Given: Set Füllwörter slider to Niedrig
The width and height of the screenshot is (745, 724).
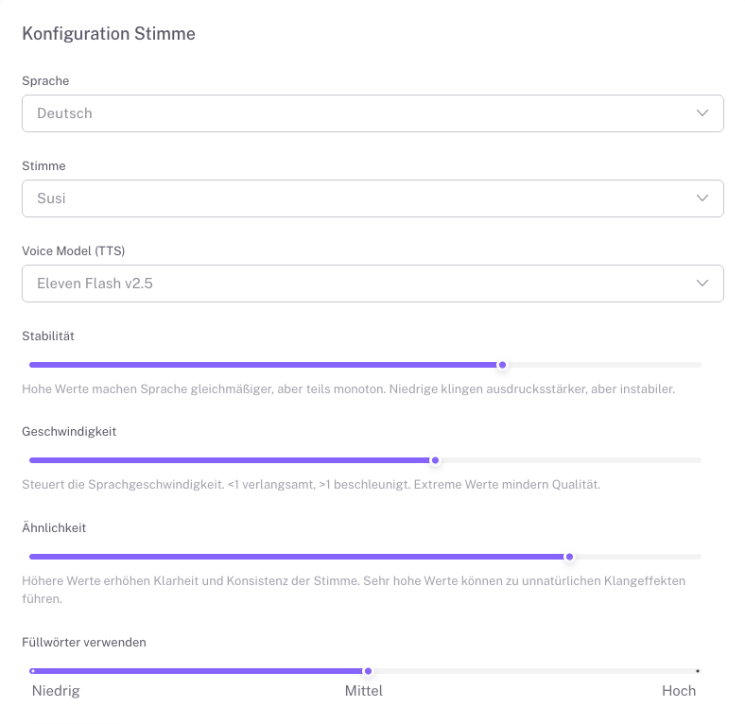Looking at the screenshot, I should (33, 671).
